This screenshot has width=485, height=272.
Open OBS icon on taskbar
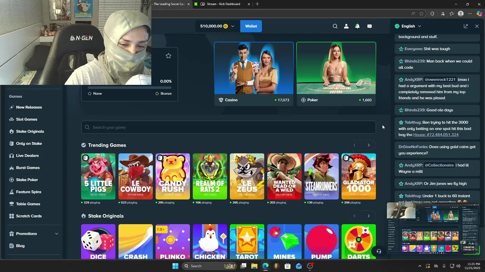[310, 266]
